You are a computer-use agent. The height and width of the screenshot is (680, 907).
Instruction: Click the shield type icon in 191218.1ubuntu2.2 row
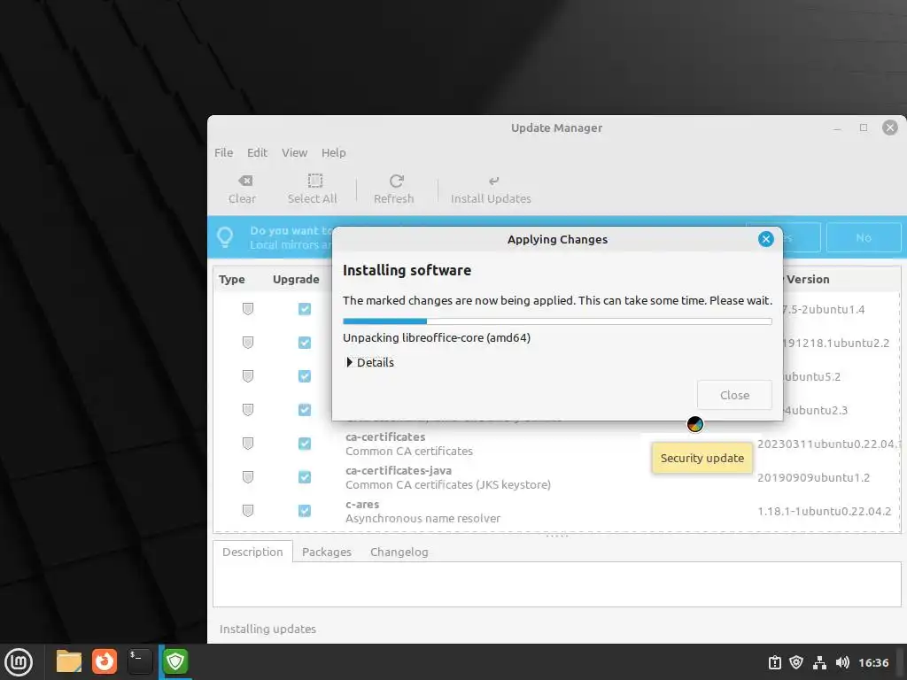[248, 343]
